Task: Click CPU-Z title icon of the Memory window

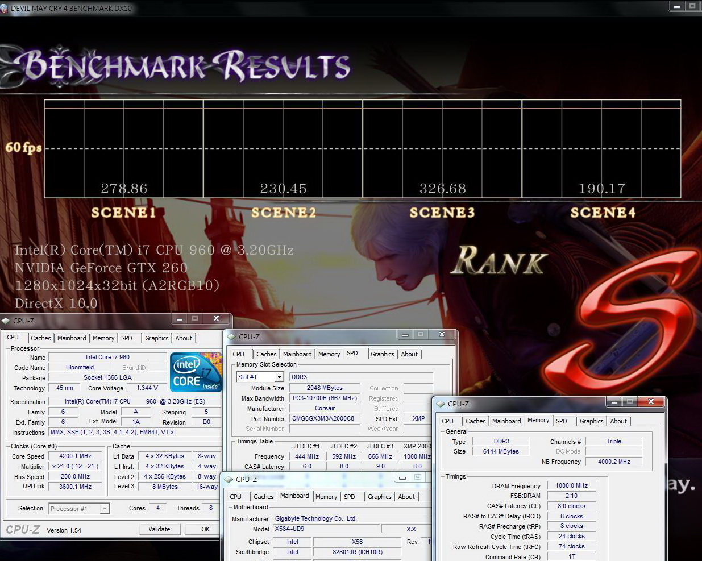Action: pyautogui.click(x=441, y=404)
